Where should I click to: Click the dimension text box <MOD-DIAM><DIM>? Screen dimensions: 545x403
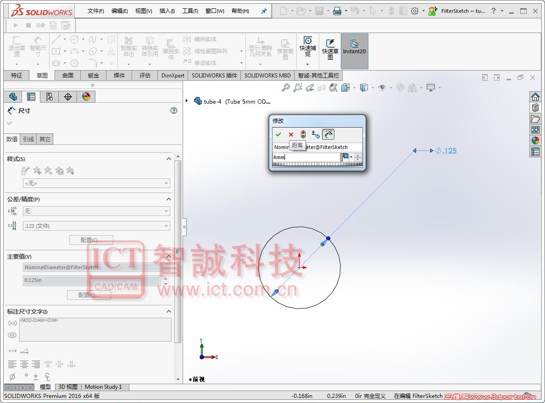coord(95,329)
